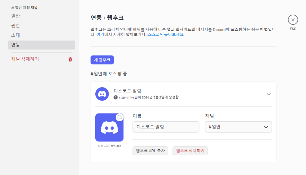Click the red 웹후크 삭제하기 button
The width and height of the screenshot is (306, 175).
point(190,151)
